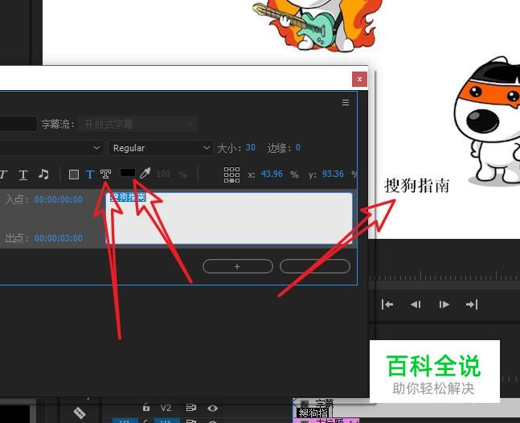Go to in point in program monitor
520x423 pixels.
tap(387, 304)
